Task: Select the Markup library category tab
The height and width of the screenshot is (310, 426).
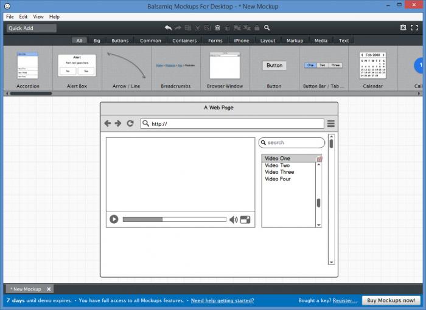Action: (x=295, y=41)
